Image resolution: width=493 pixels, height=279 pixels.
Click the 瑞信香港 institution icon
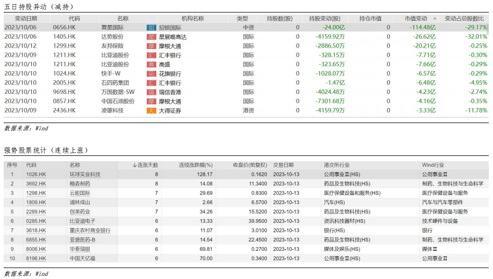pos(152,92)
